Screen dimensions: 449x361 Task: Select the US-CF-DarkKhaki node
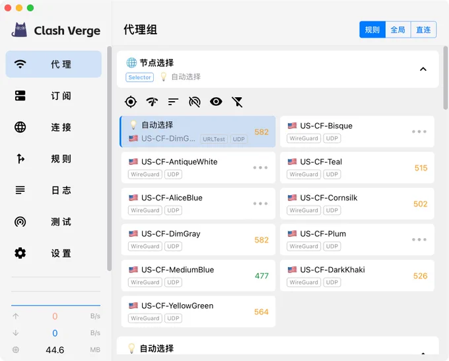357,276
